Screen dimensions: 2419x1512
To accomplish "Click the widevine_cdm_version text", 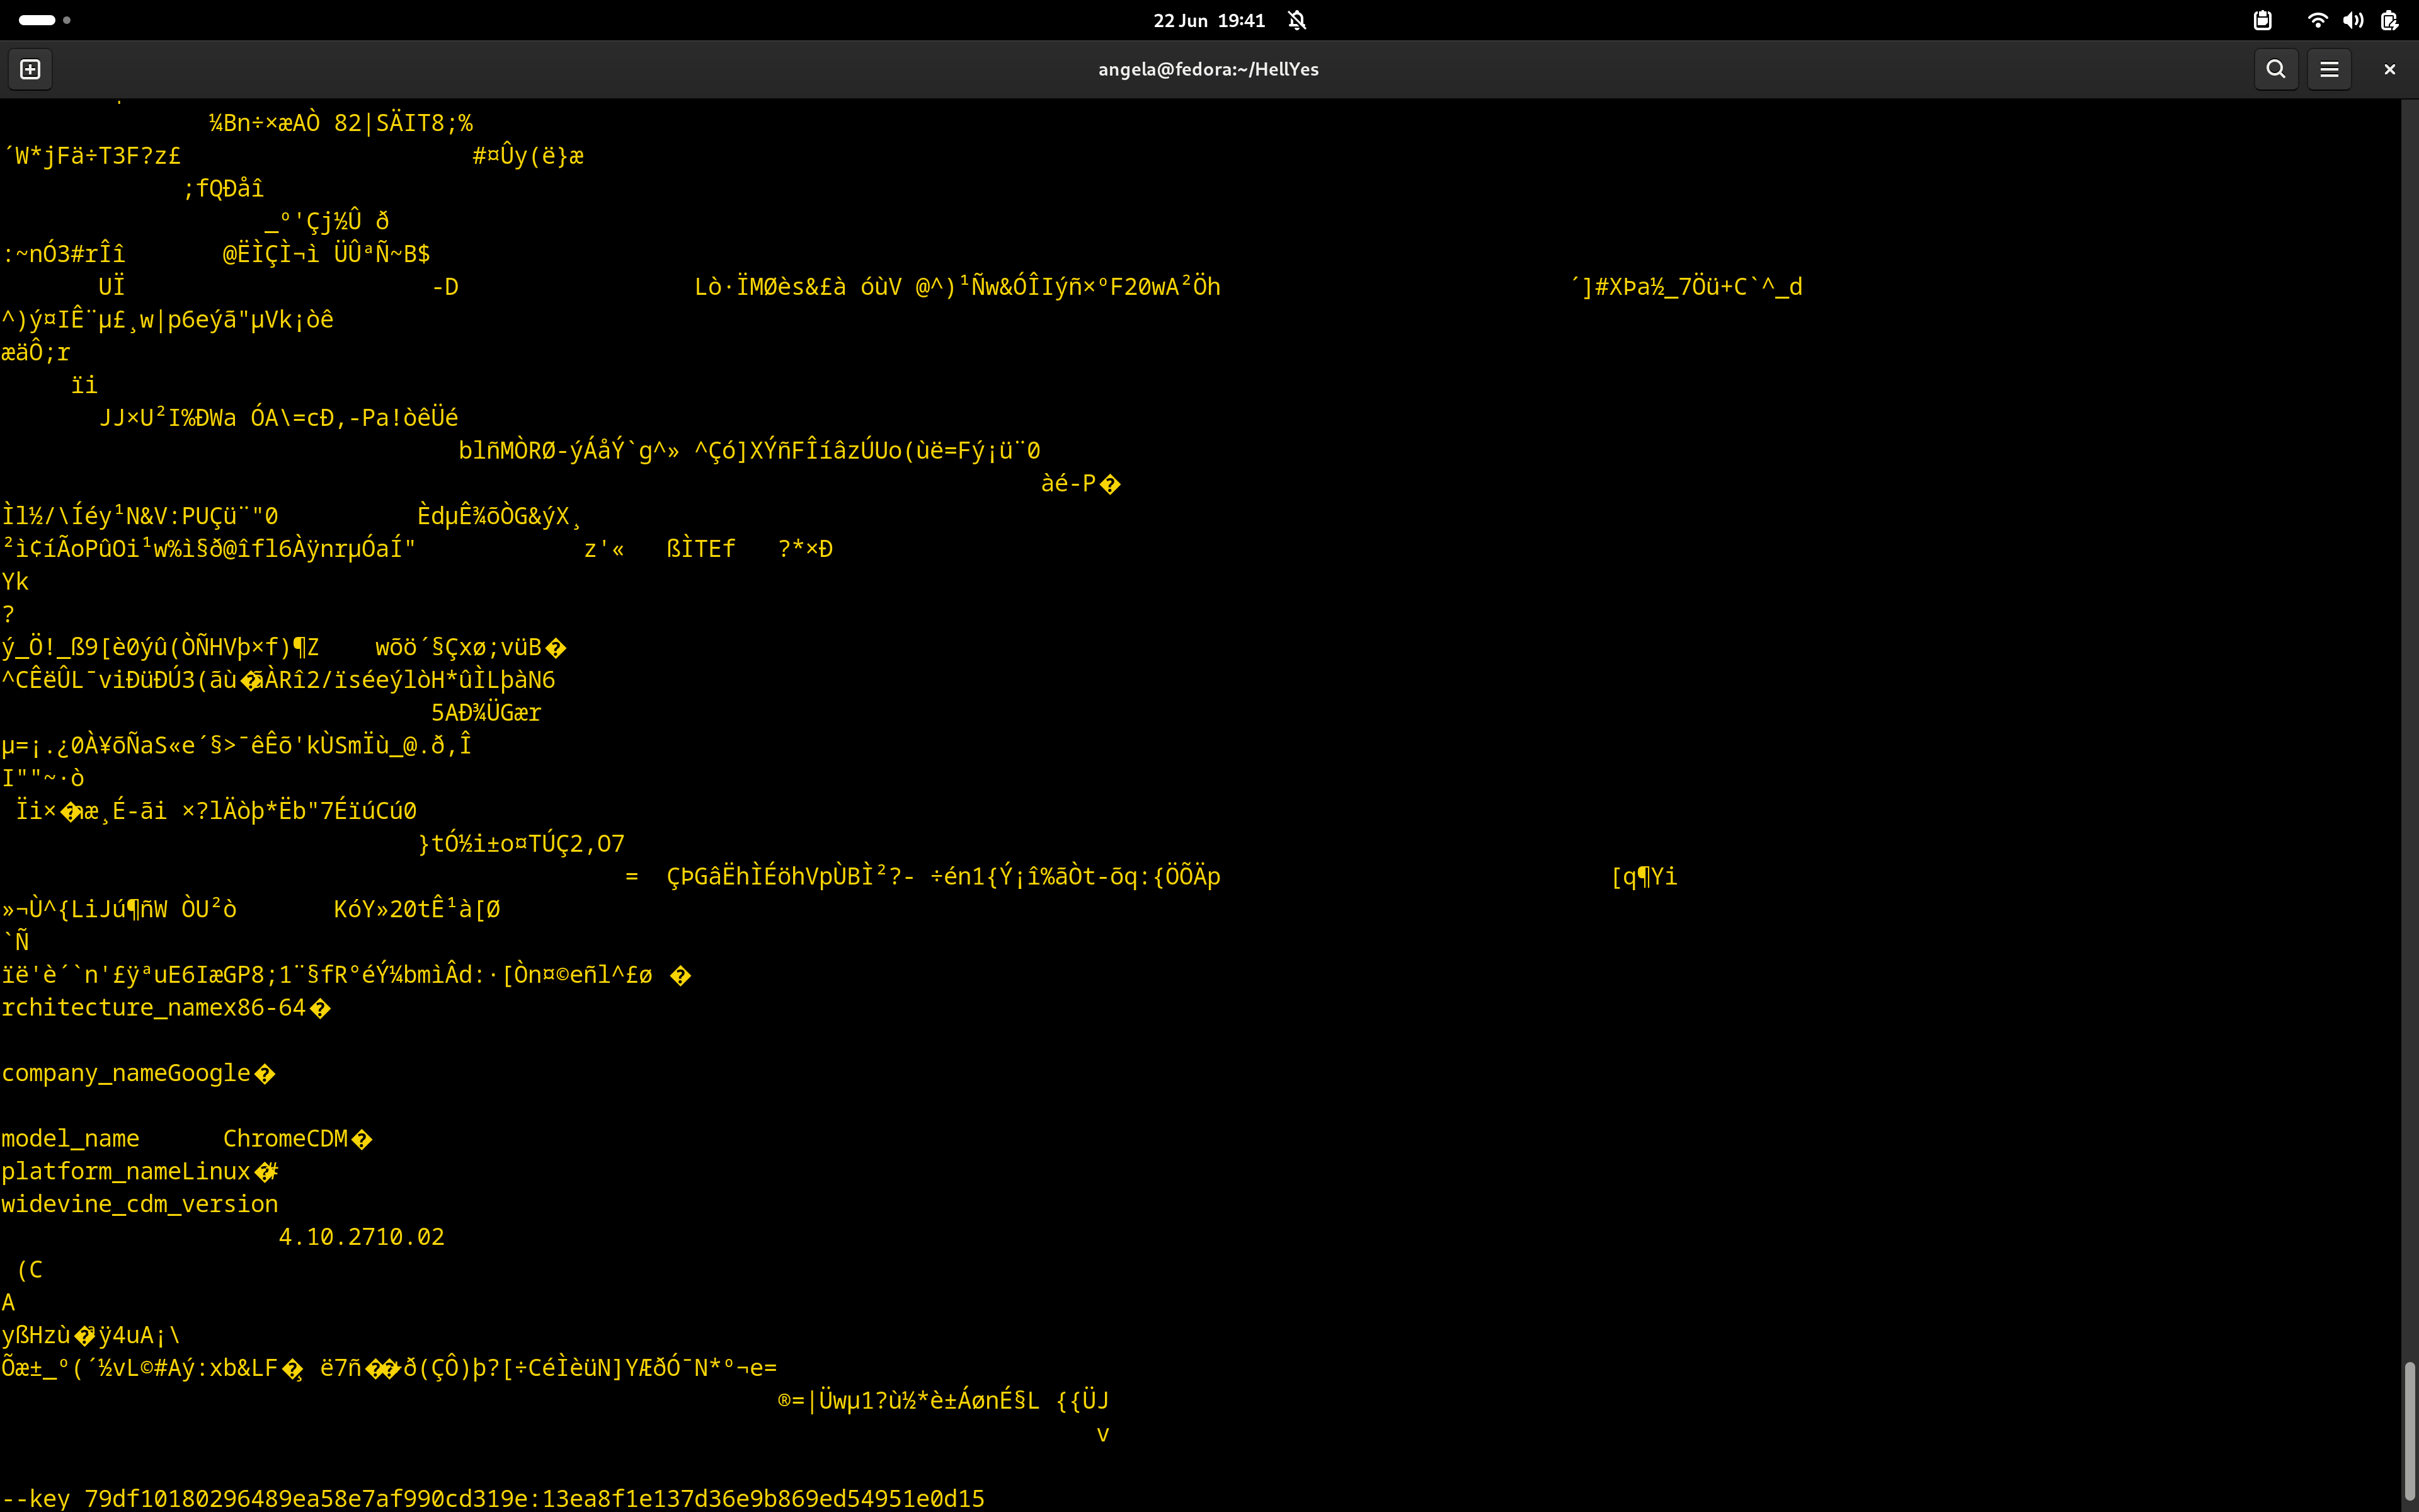I will [x=140, y=1204].
